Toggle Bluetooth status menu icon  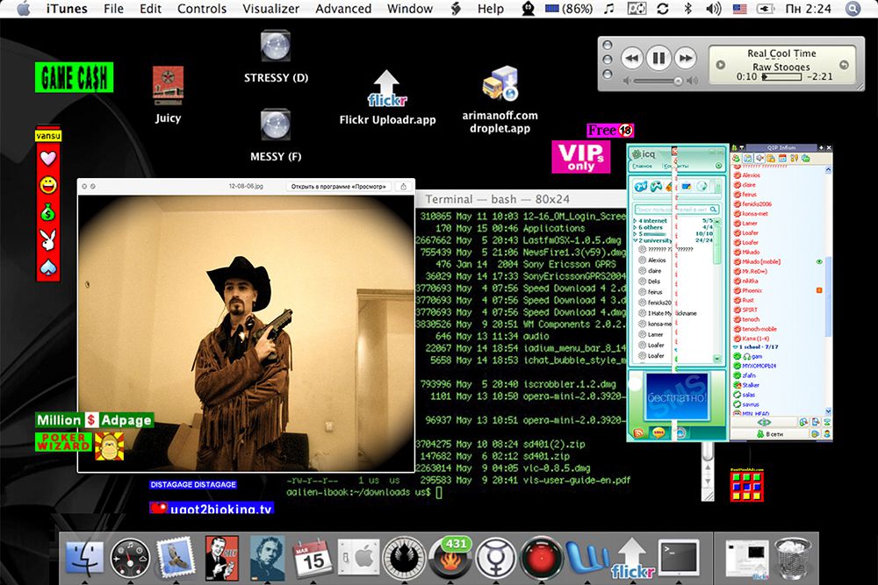687,9
